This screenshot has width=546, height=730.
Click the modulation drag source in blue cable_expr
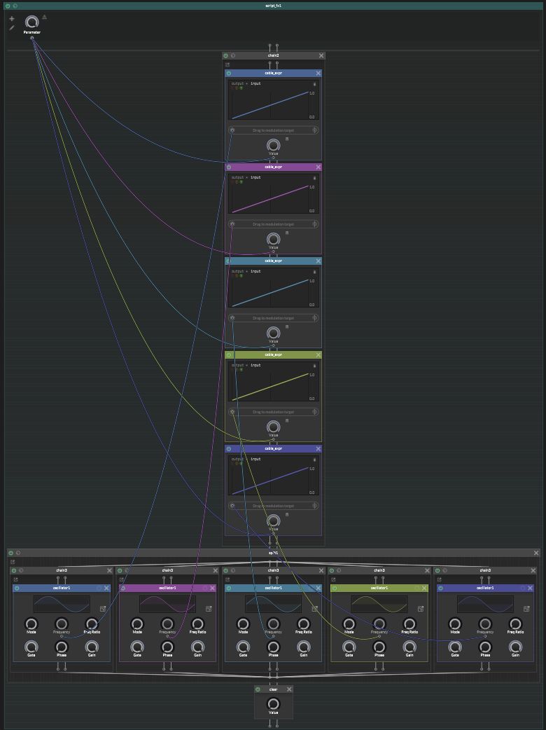tap(232, 130)
